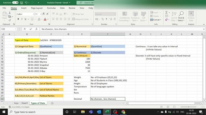Click the Increase Font Size icon
This screenshot has width=206, height=115.
(44, 14)
